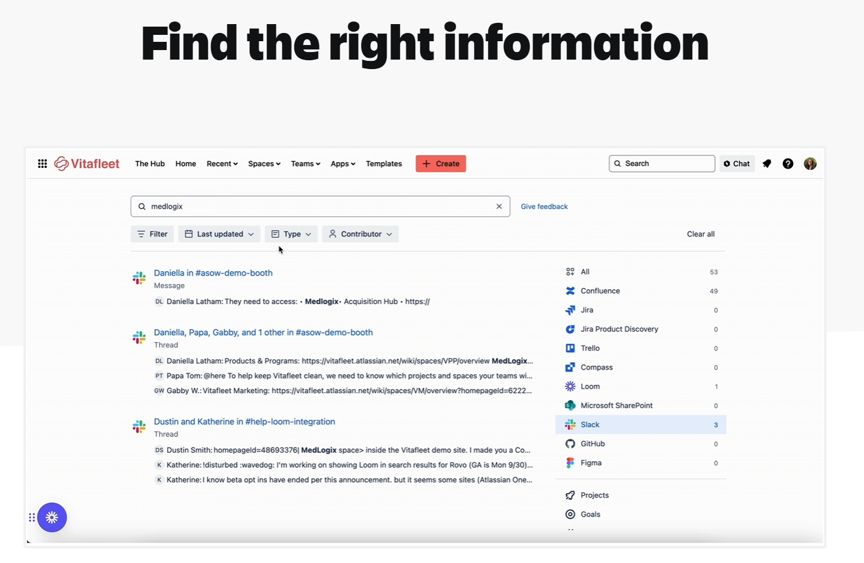Click the Slack icon beside the Dustin and Katherine result
Viewport: 864px width, 563px height.
(139, 426)
